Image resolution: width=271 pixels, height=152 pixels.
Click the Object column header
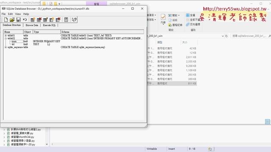[28, 32]
